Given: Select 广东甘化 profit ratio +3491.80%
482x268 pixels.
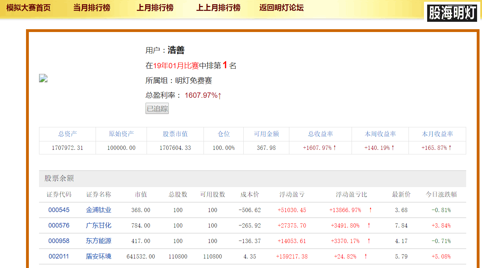Looking at the screenshot, I should coord(345,225).
